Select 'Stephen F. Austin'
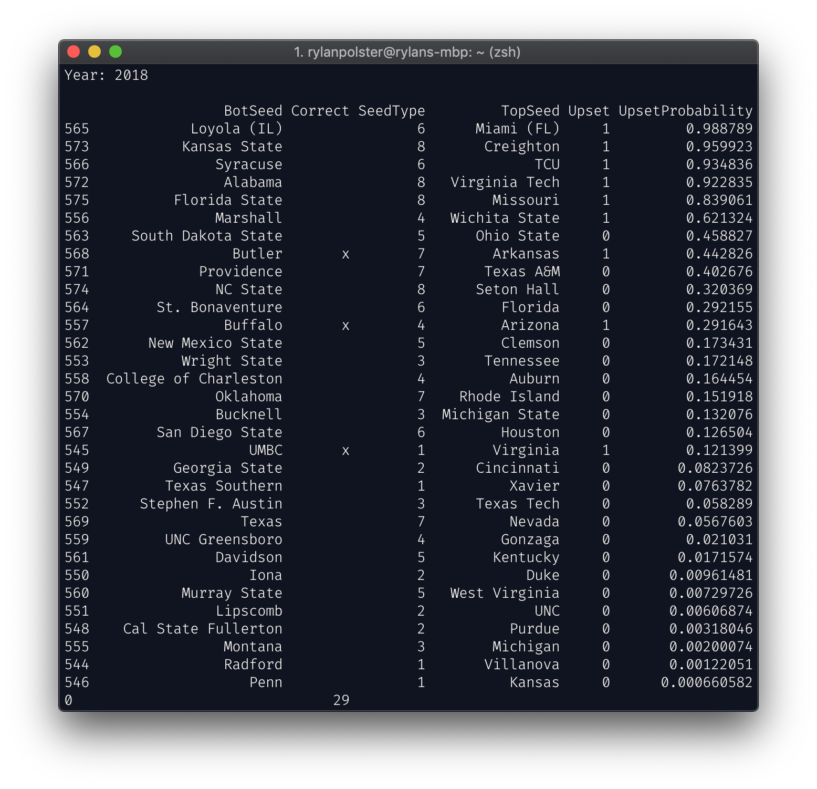 click(x=211, y=504)
